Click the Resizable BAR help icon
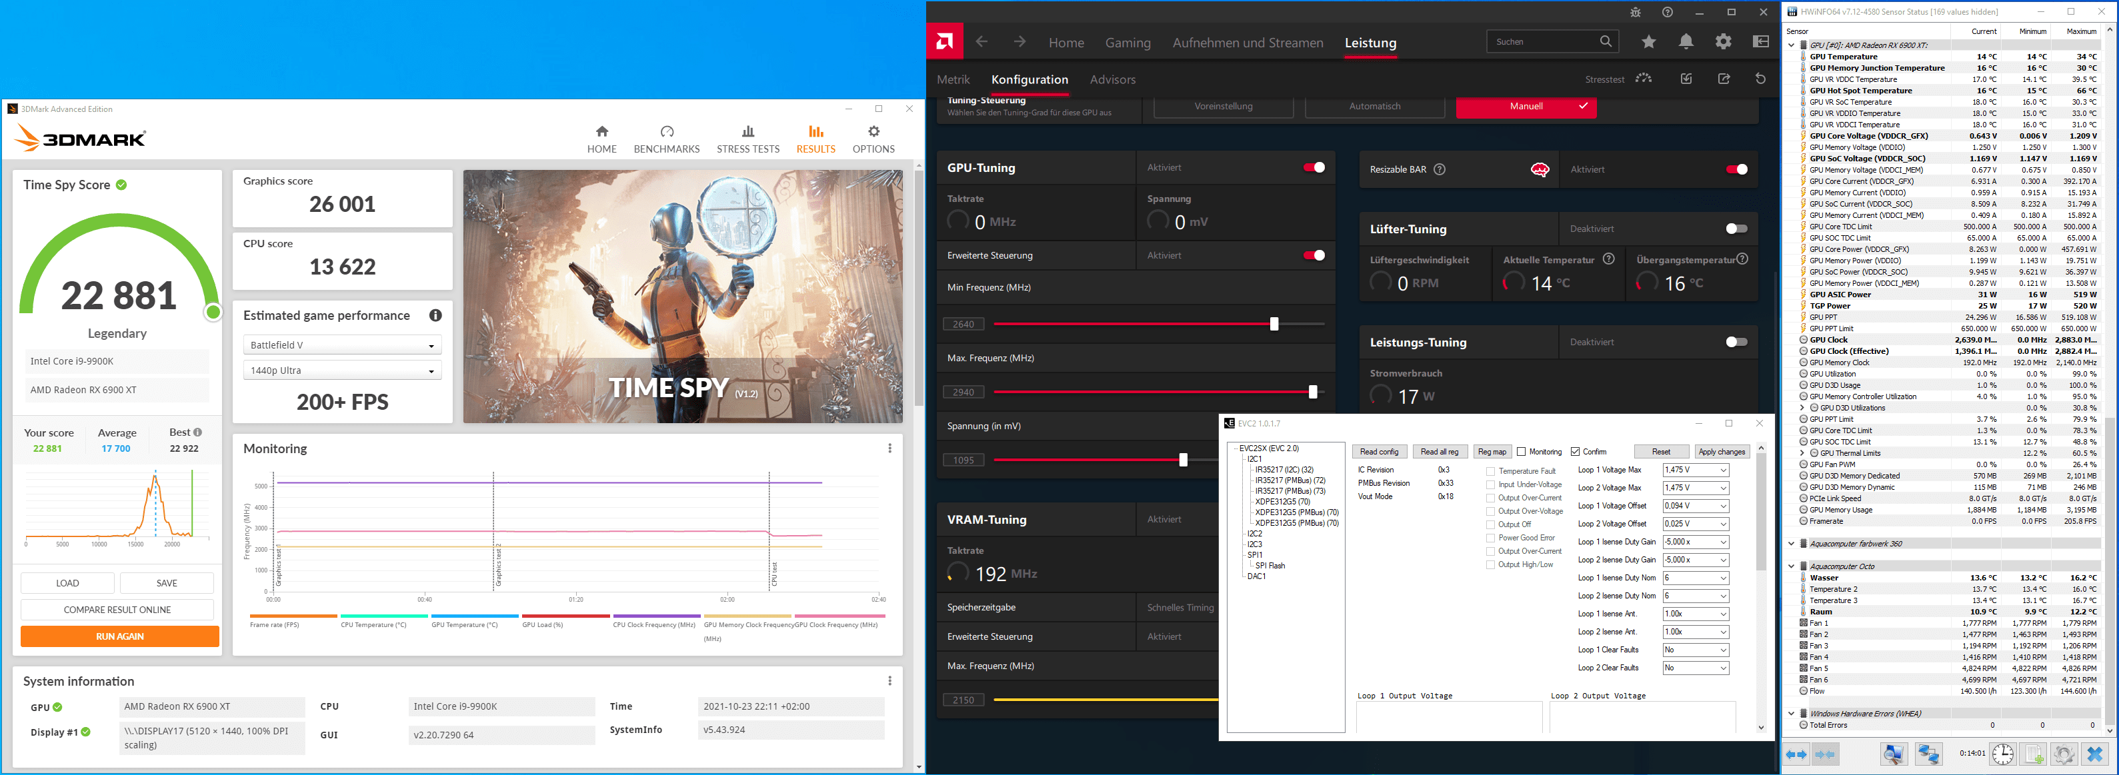Image resolution: width=2119 pixels, height=775 pixels. pos(1440,169)
